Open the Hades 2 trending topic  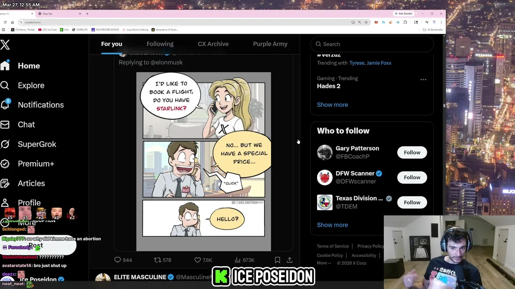[x=329, y=86]
